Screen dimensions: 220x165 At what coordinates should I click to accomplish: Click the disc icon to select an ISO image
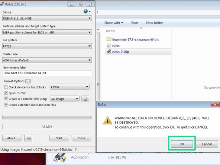tap(85, 98)
